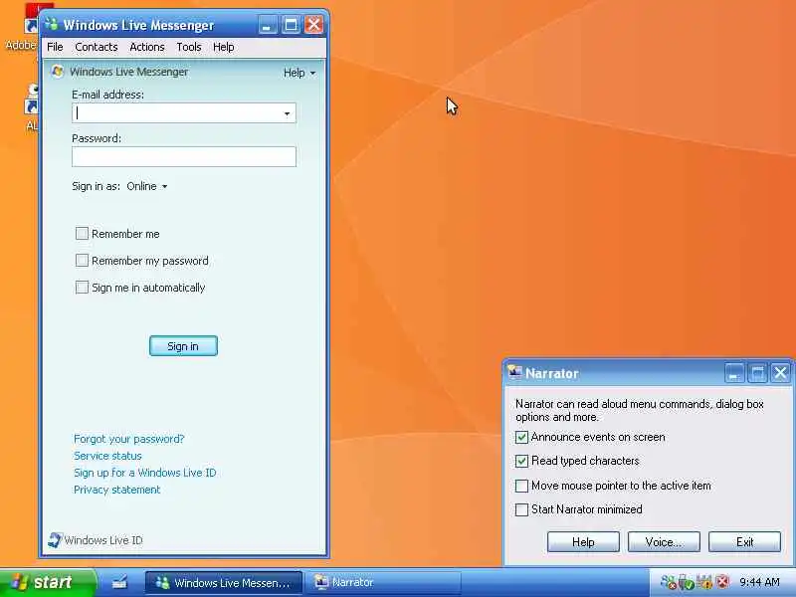
Task: Minimize the Windows Live Messenger window
Action: [x=267, y=24]
